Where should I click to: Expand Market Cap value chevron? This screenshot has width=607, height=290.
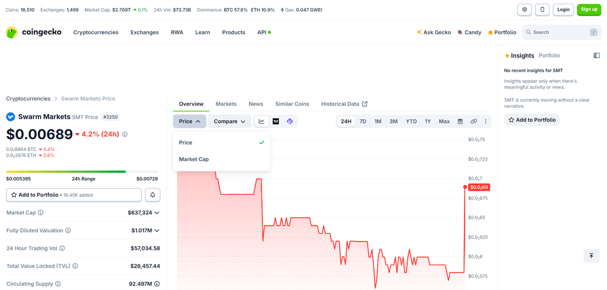[156, 212]
